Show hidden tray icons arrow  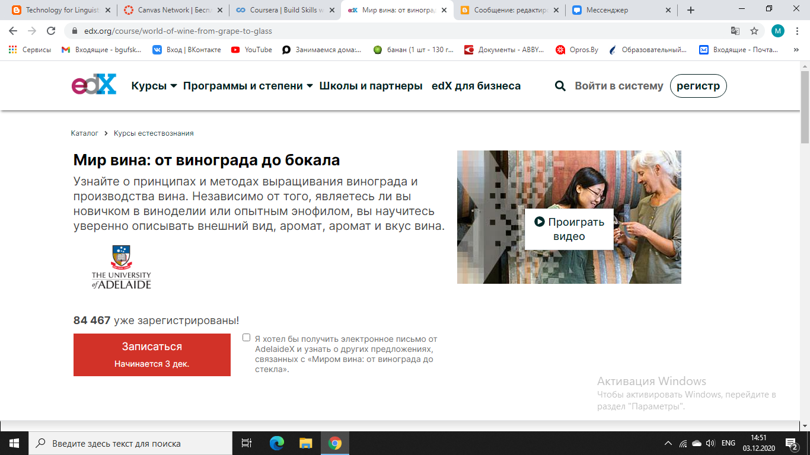point(668,443)
